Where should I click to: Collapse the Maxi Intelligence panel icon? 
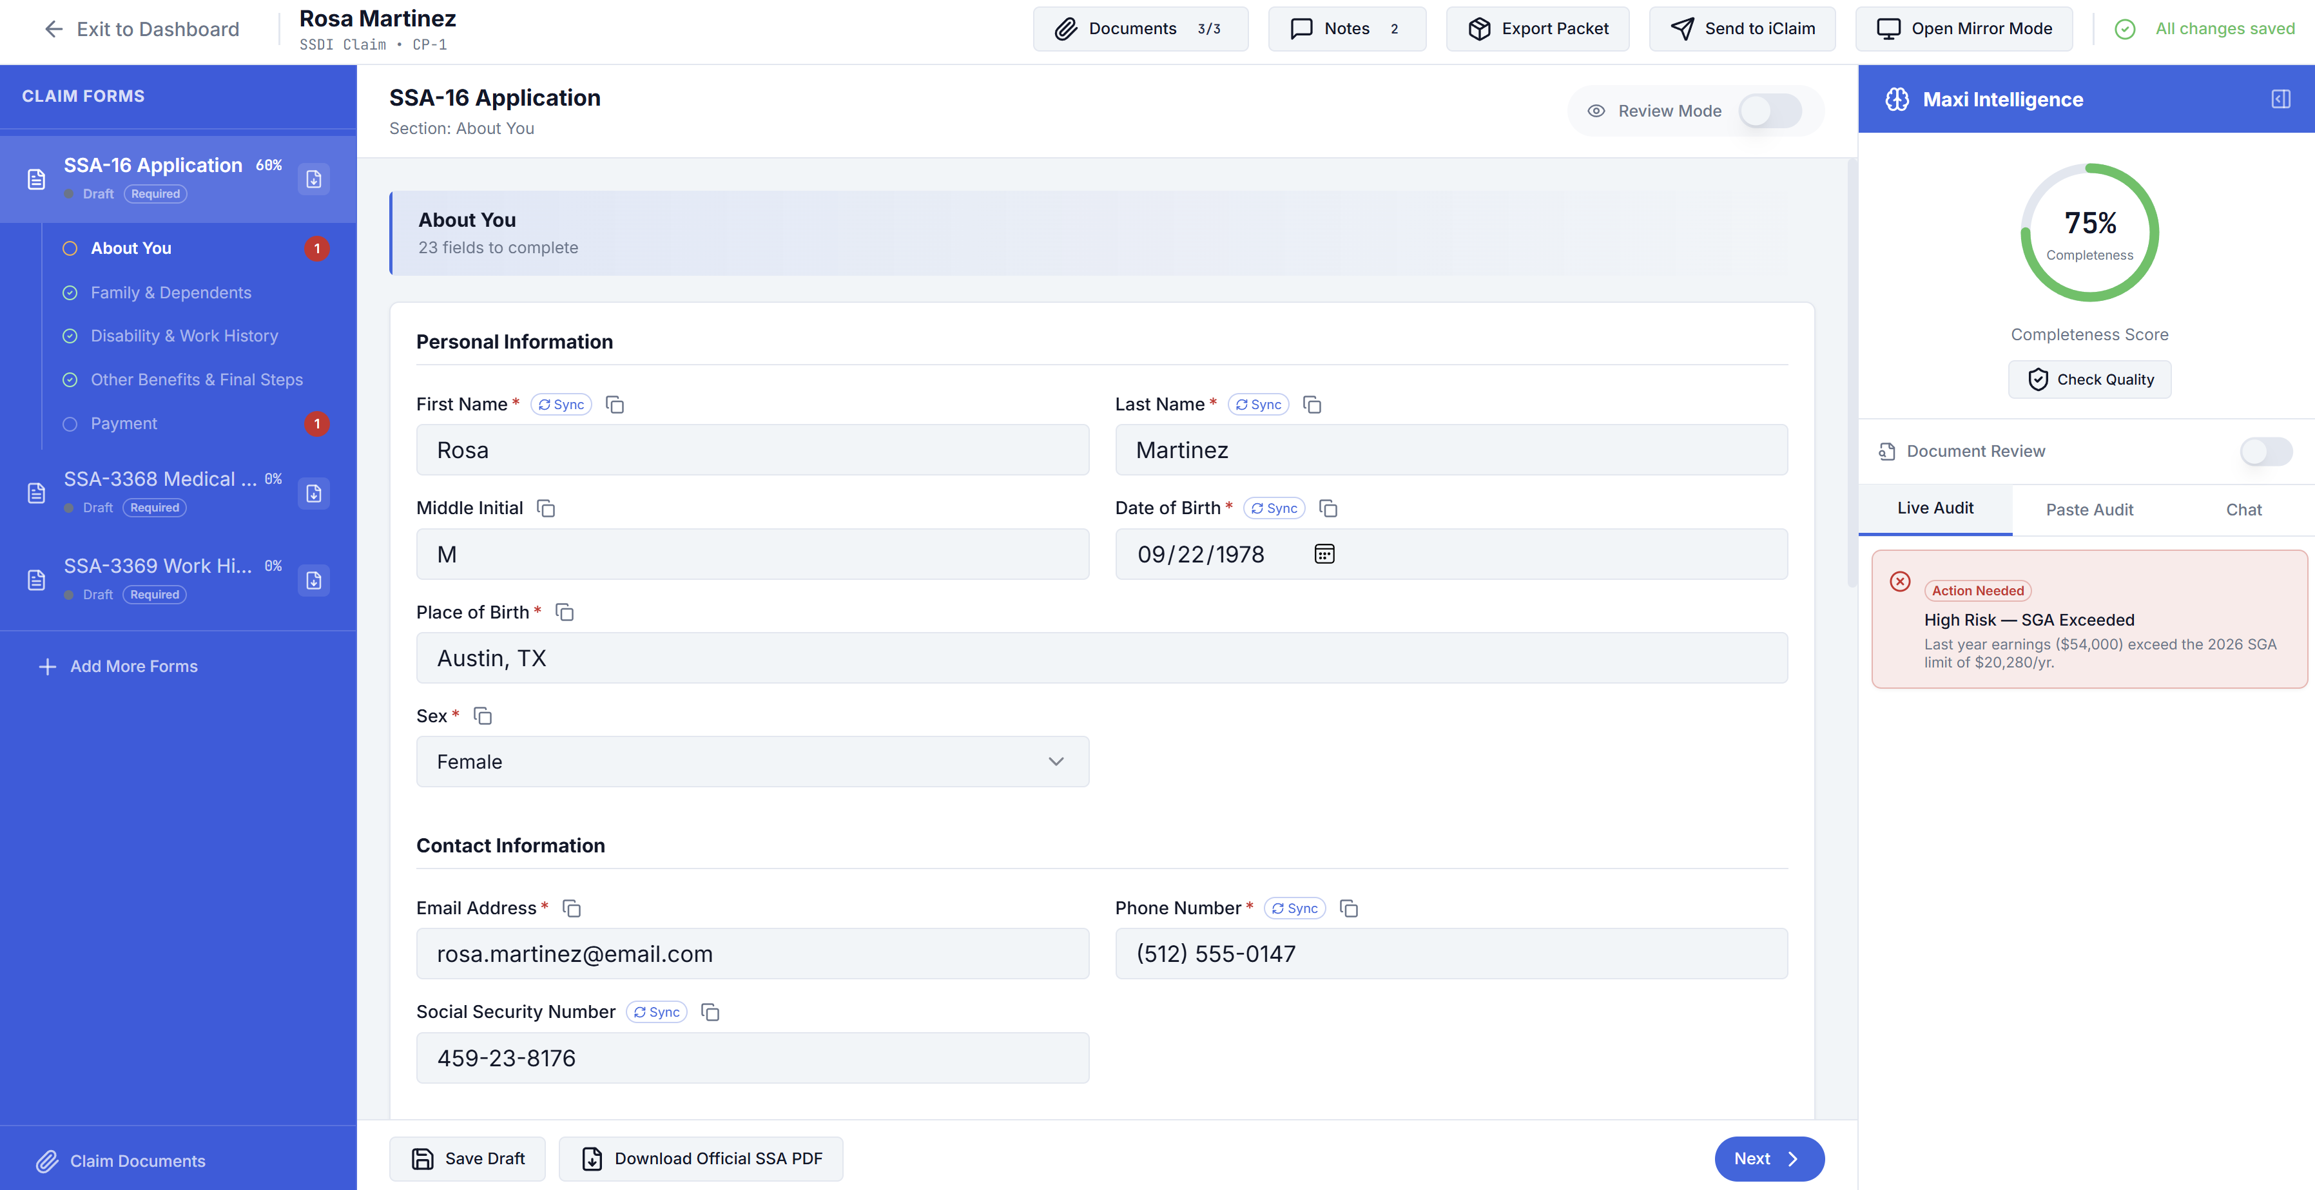[2280, 99]
